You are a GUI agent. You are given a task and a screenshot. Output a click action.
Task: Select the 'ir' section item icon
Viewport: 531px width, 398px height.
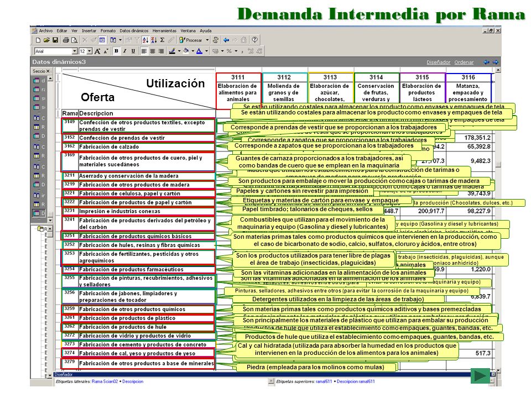tap(37, 195)
